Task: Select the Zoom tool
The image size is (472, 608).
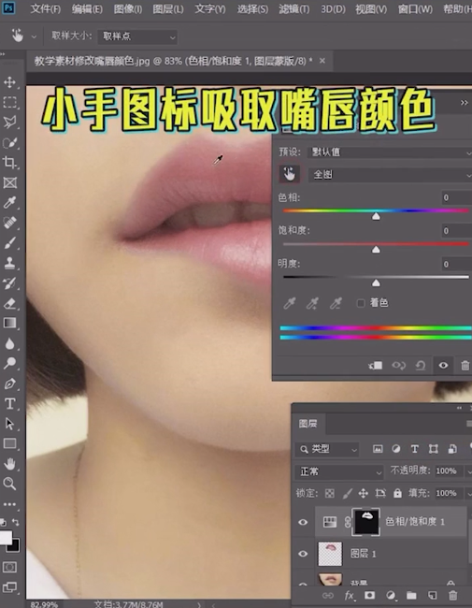Action: [x=9, y=484]
